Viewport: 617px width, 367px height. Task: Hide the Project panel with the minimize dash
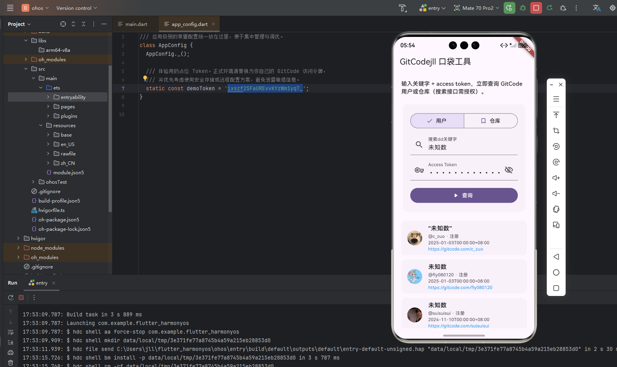coord(104,24)
